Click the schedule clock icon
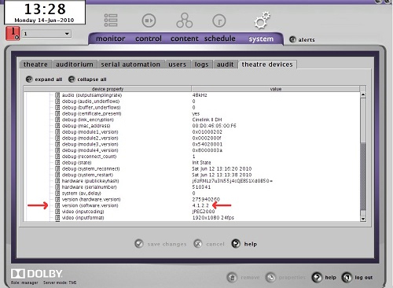393x288 pixels. click(x=219, y=20)
